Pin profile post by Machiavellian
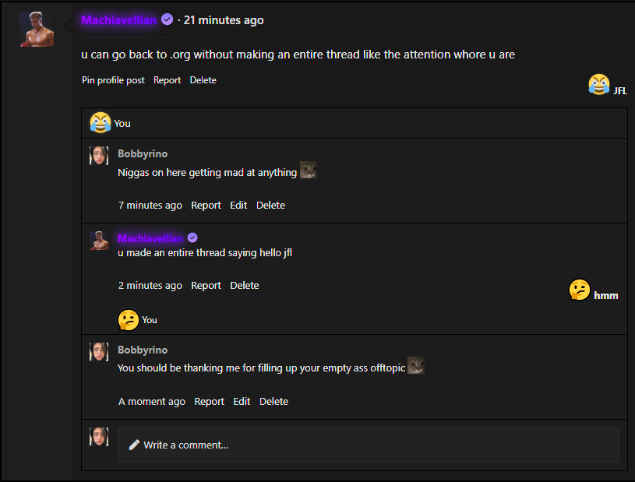The image size is (635, 482). click(x=113, y=80)
